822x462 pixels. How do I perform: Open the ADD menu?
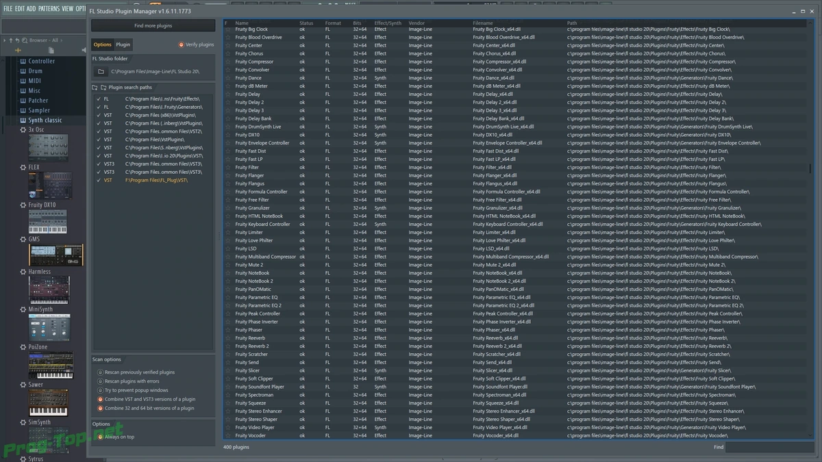pos(32,8)
